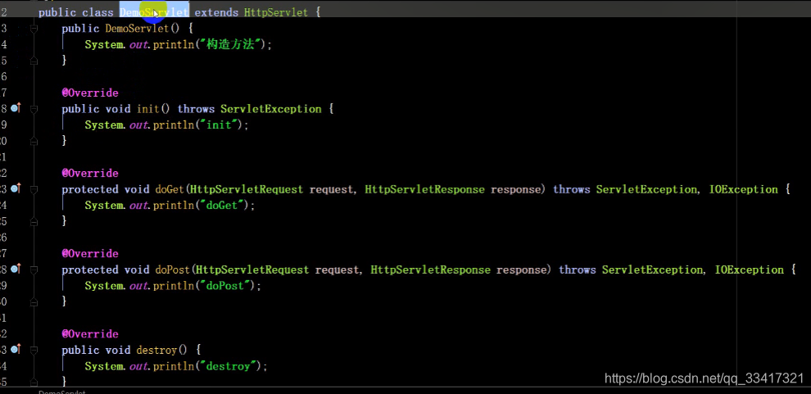The height and width of the screenshot is (394, 811).
Task: Click HttpServletResponse in the doPost signature
Action: pyautogui.click(x=430, y=269)
